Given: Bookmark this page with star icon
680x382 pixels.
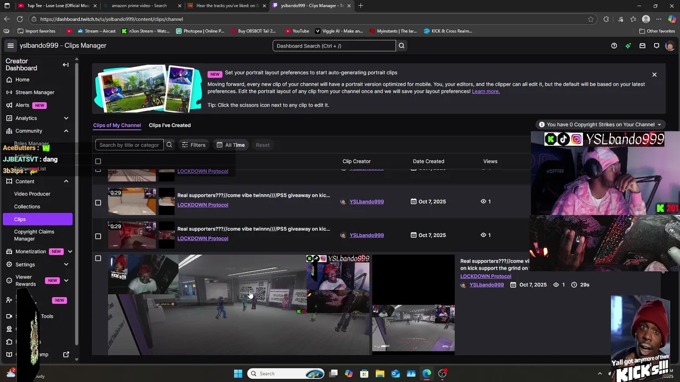Looking at the screenshot, I should pos(591,19).
